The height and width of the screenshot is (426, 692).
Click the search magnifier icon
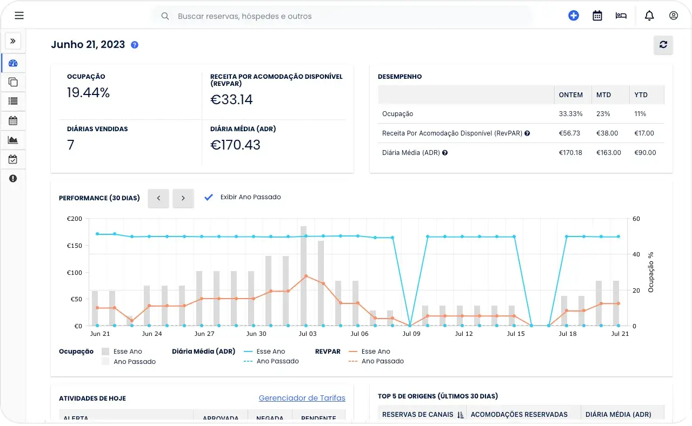tap(165, 16)
